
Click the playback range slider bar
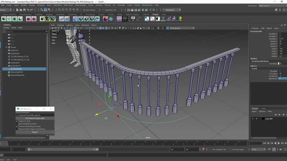point(63,149)
